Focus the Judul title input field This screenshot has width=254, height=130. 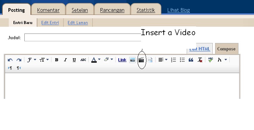83,38
